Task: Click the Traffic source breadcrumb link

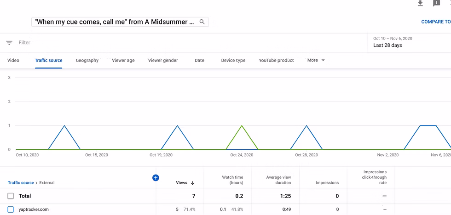Action: pyautogui.click(x=21, y=183)
